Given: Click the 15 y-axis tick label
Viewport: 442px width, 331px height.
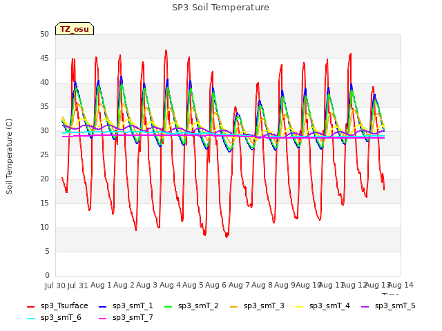Looking at the screenshot, I should [44, 203].
